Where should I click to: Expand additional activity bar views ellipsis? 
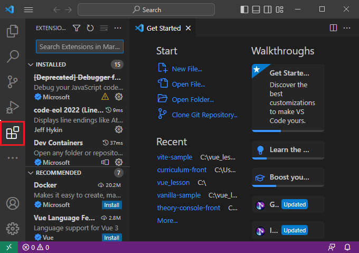coord(12,158)
